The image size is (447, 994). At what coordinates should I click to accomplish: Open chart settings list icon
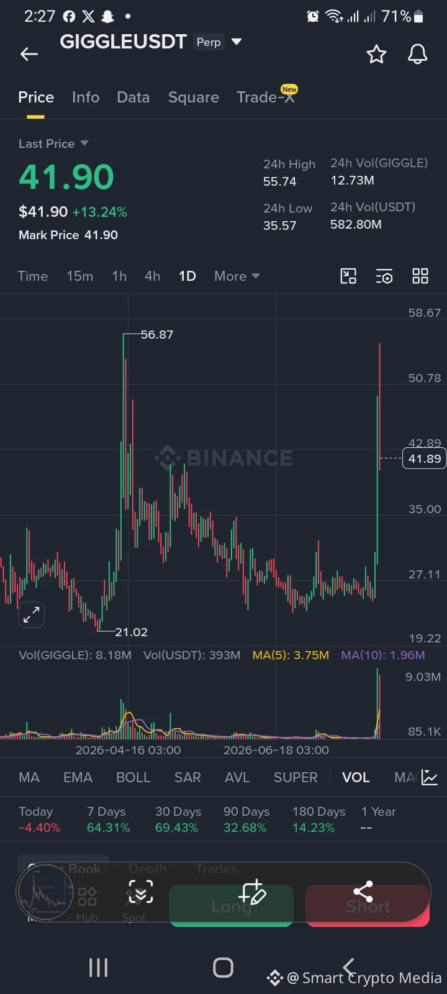click(x=384, y=276)
